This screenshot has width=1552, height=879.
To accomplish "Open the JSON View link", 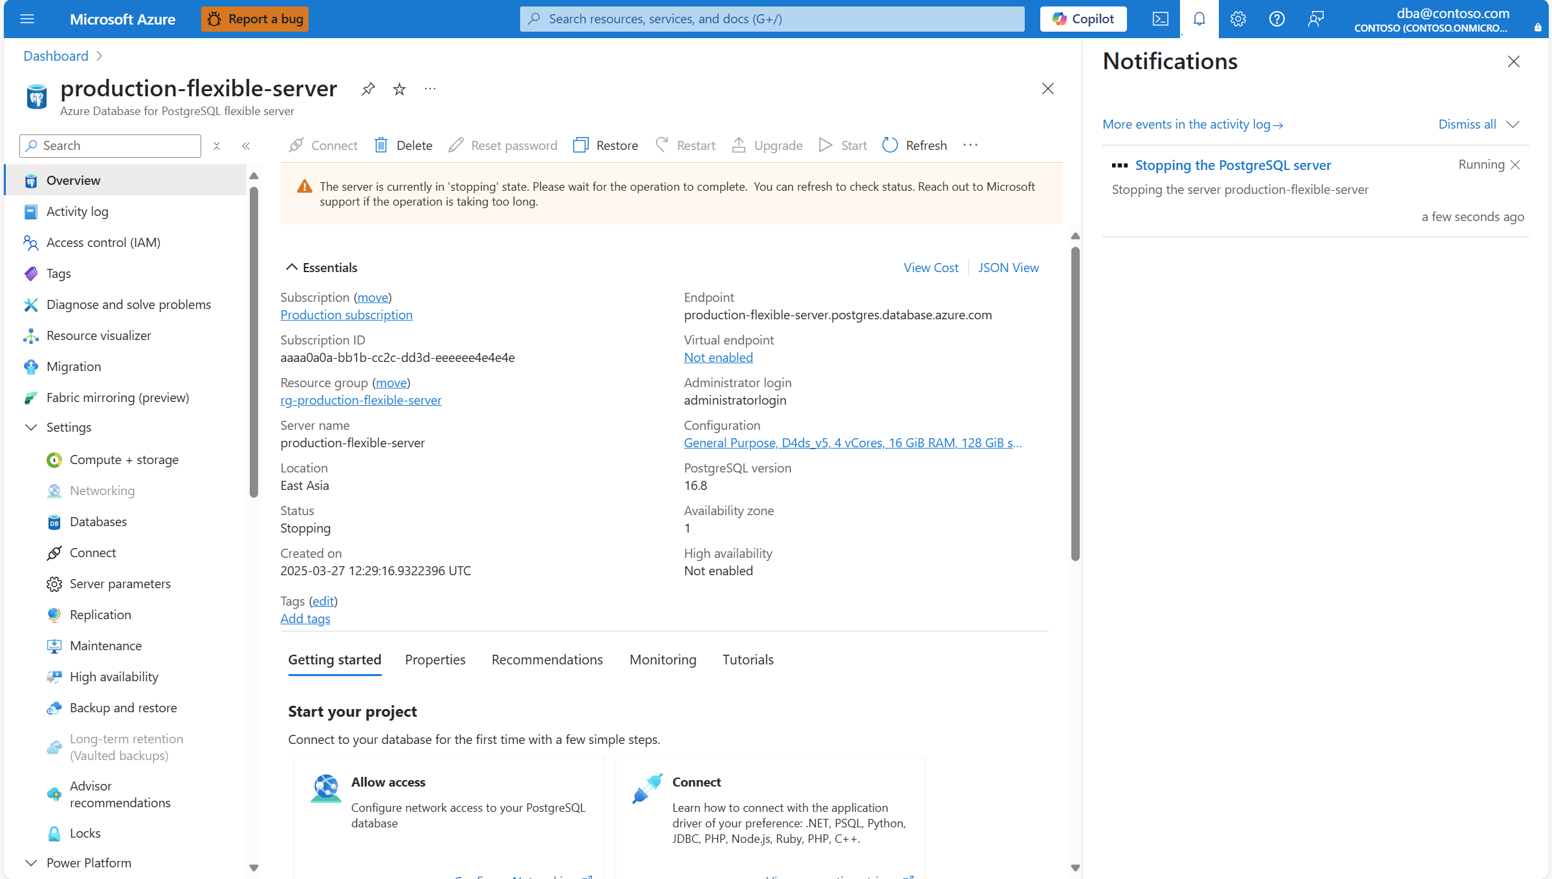I will (1008, 268).
